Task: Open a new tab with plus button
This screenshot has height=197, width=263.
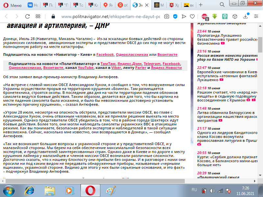Action: pyautogui.click(x=201, y=5)
